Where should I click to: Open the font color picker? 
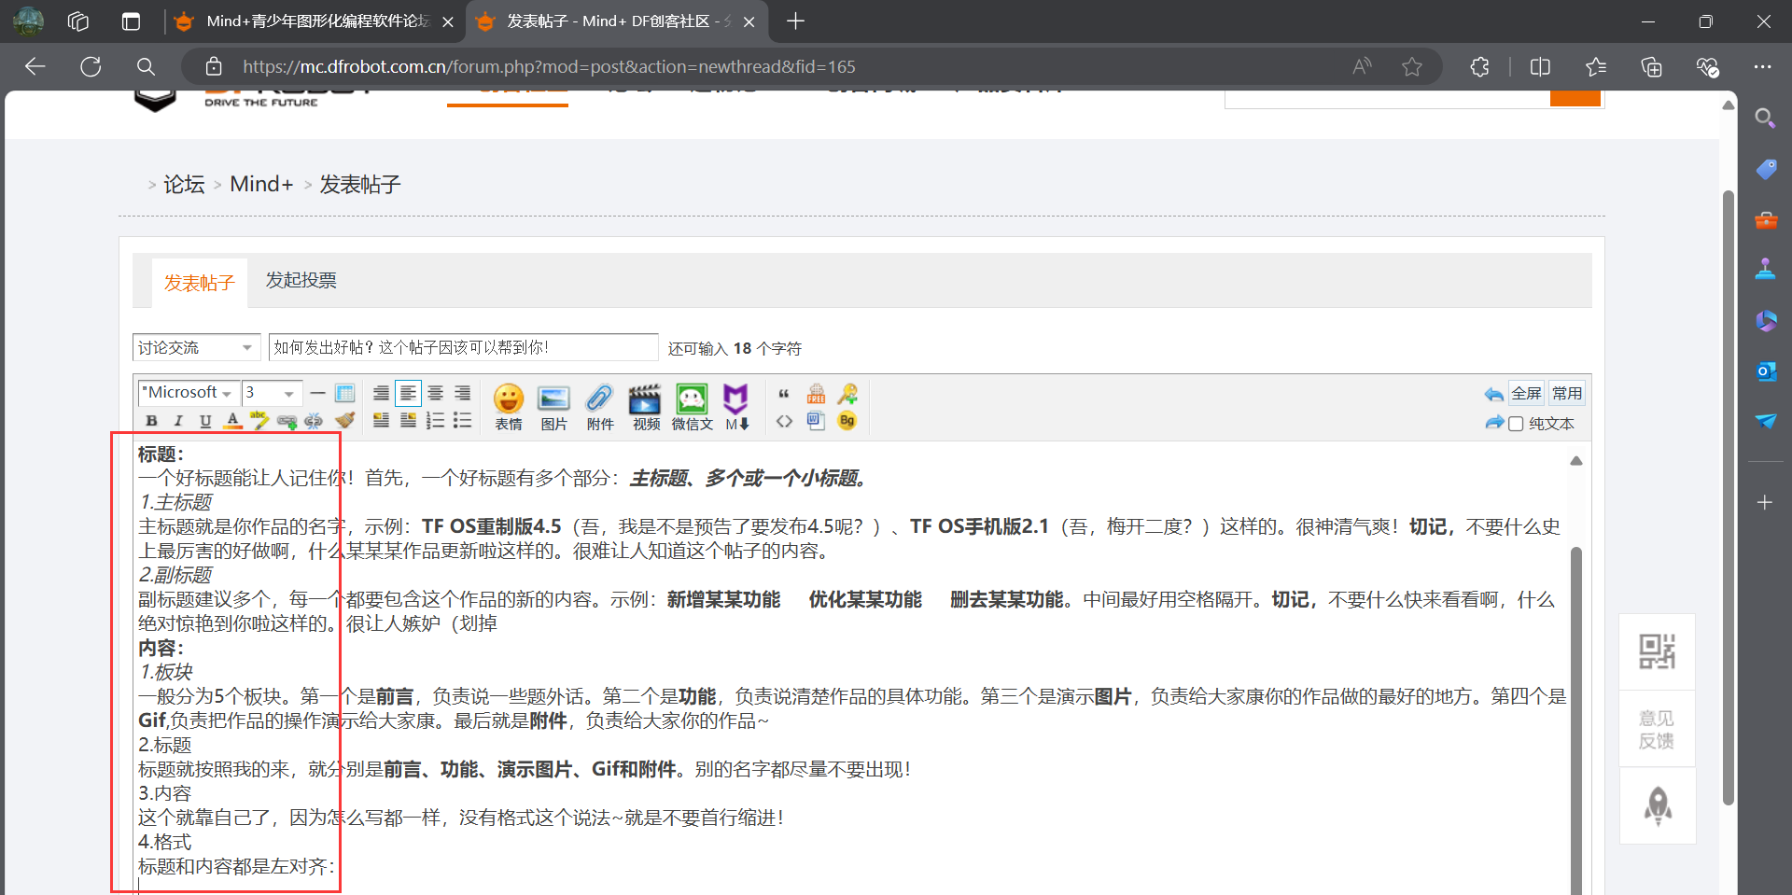tap(232, 421)
